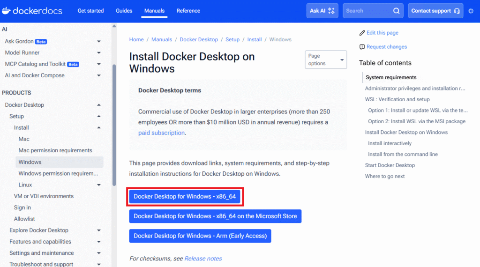
Task: Click the search magnifier icon
Action: click(396, 11)
